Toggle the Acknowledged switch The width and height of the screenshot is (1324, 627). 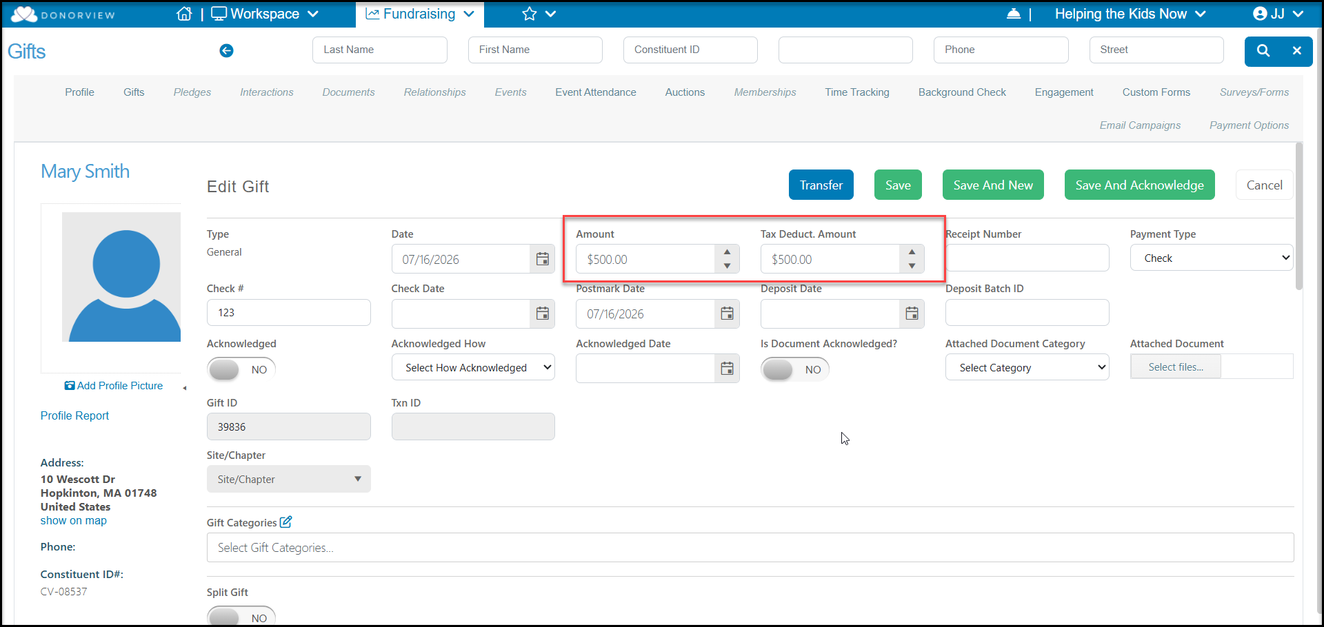pos(241,369)
